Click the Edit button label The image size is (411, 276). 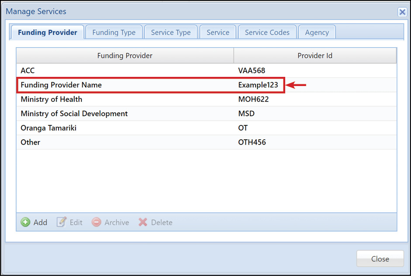[76, 222]
